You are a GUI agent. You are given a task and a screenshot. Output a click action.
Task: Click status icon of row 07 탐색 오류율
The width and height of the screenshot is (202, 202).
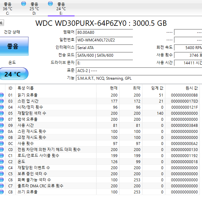click(2, 119)
